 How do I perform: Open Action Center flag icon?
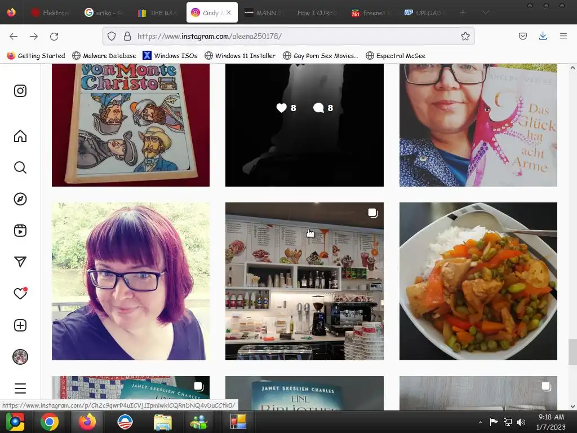point(494,422)
